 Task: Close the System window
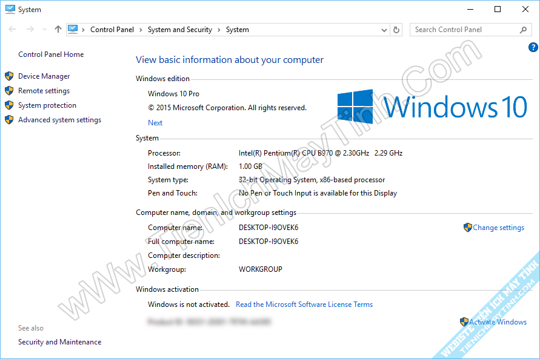coord(525,9)
